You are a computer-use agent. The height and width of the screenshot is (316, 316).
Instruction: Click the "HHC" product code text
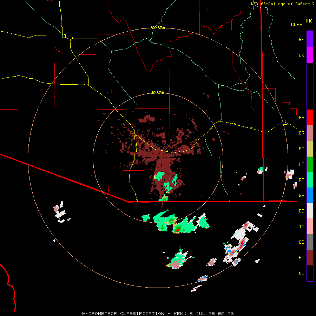(308, 21)
